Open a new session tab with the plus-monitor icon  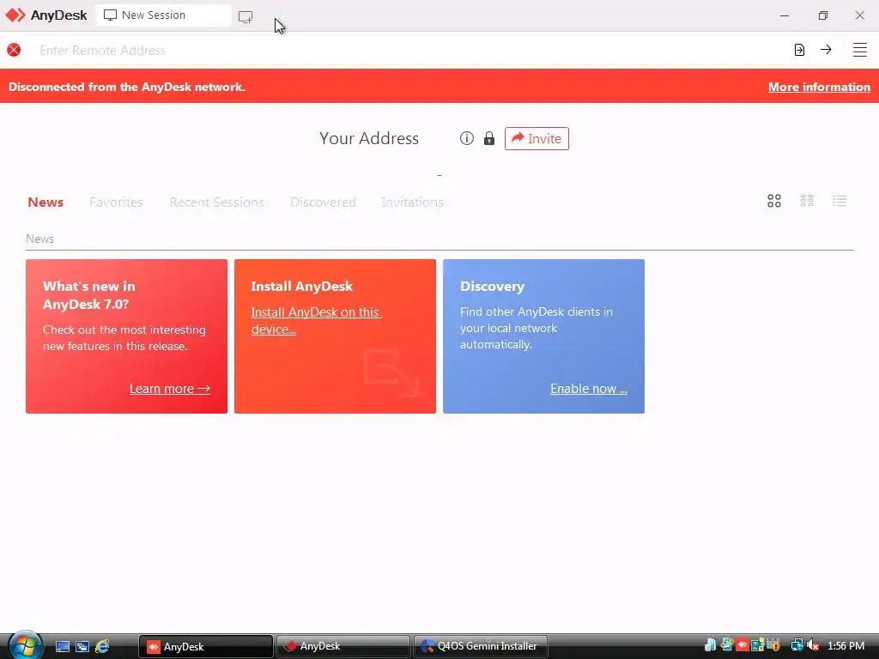point(246,16)
